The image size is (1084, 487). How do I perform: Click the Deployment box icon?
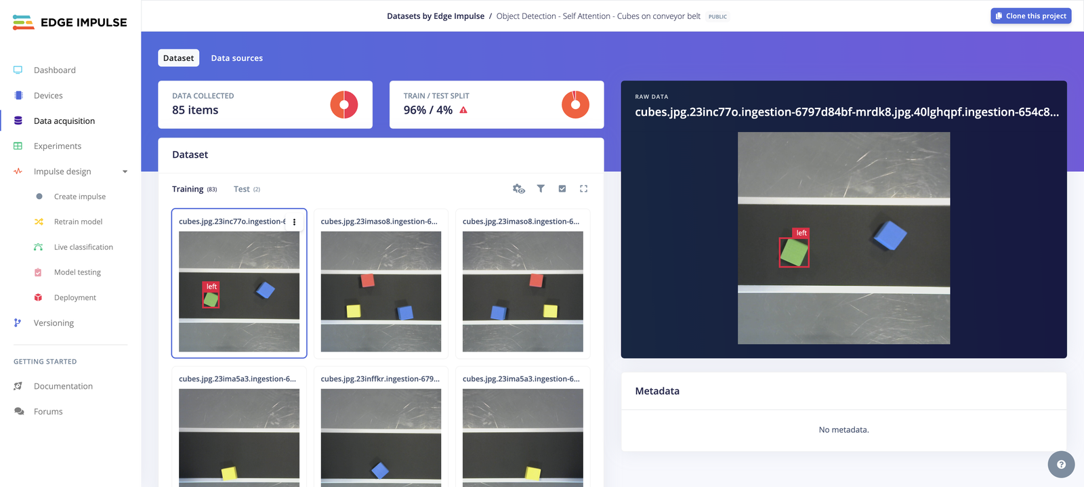pyautogui.click(x=39, y=297)
